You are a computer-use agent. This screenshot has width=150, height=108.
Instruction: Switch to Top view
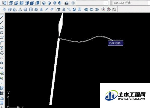(x=11, y=3)
